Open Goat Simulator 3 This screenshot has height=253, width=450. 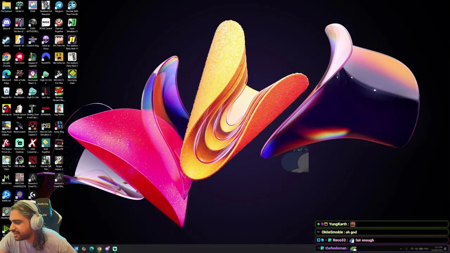[72, 26]
